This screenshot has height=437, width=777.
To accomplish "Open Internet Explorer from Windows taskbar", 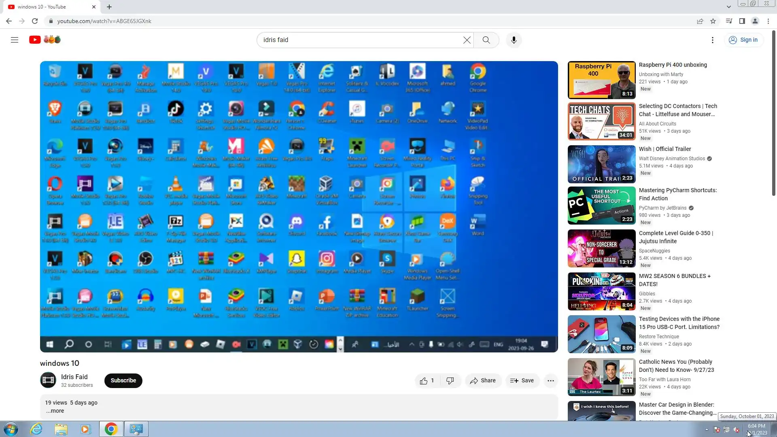I will click(36, 429).
